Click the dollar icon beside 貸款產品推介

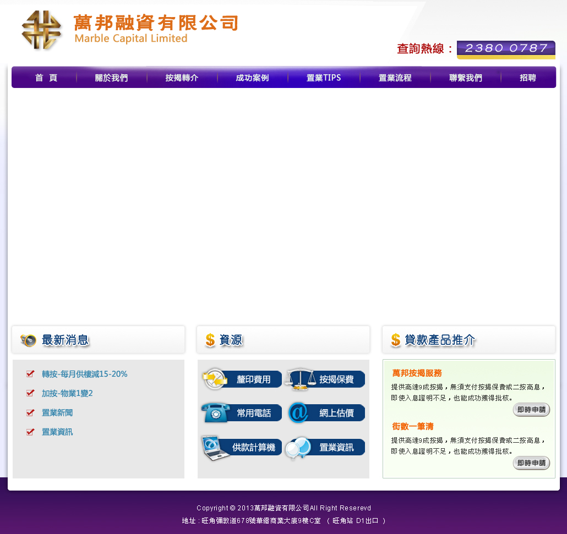(396, 340)
